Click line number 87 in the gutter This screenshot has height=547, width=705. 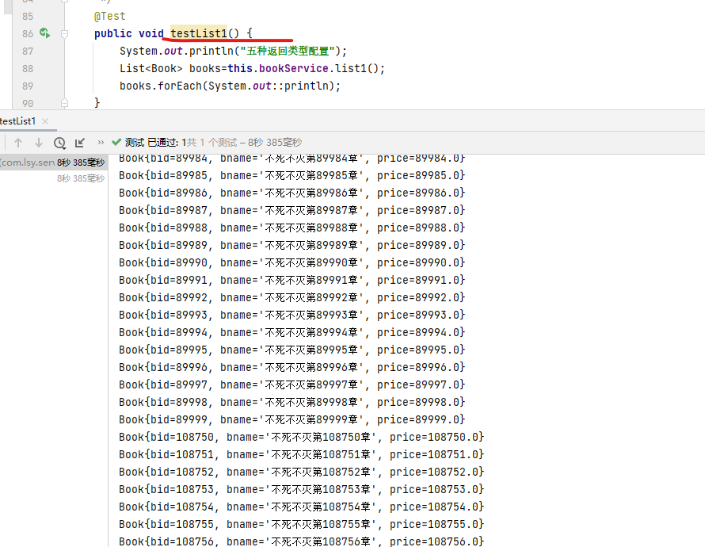[x=28, y=52]
